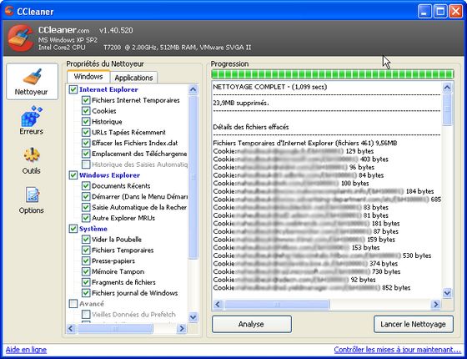The image size is (467, 359).
Task: Uncheck Fichiers journal de Windows
Action: point(86,293)
